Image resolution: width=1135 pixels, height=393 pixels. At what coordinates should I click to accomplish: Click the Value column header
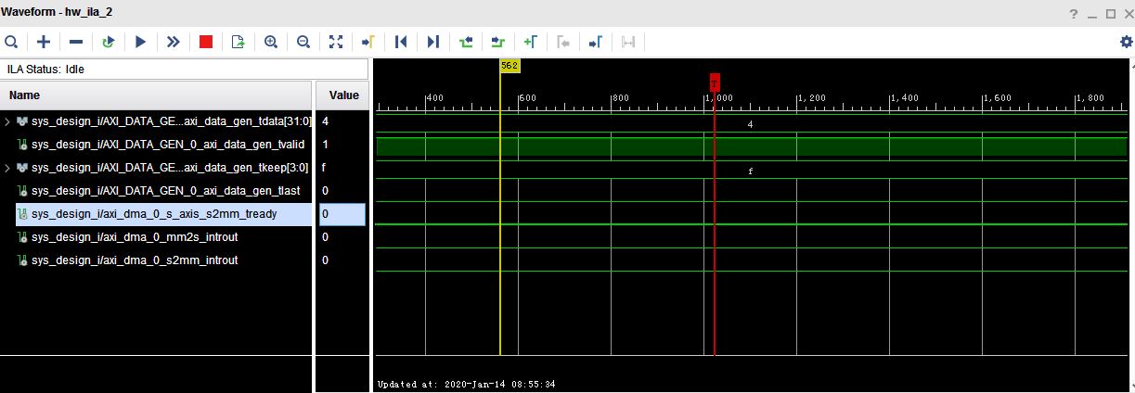click(342, 95)
